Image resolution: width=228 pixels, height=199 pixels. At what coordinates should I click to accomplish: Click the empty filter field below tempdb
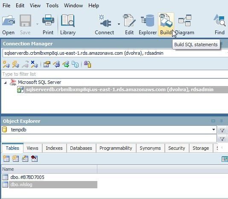(x=109, y=138)
